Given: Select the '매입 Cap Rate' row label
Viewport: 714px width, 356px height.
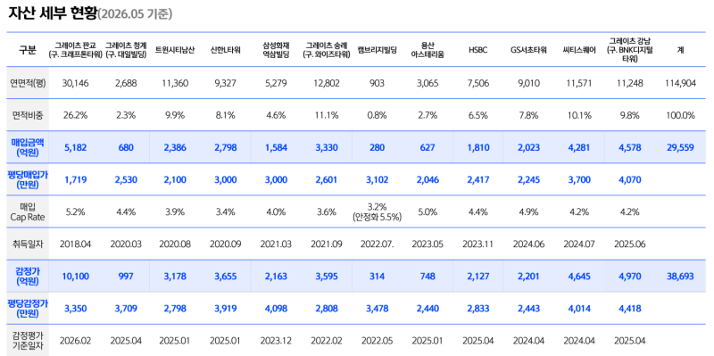Looking at the screenshot, I should [x=28, y=211].
